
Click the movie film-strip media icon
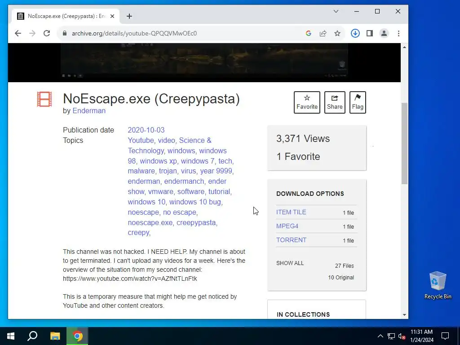[44, 99]
